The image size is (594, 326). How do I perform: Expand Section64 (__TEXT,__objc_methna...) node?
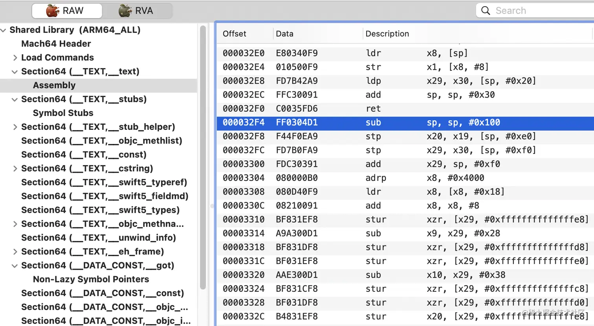pos(15,224)
